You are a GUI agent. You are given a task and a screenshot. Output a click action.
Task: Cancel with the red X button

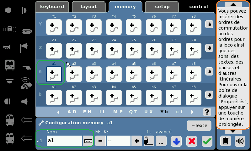click(191, 141)
